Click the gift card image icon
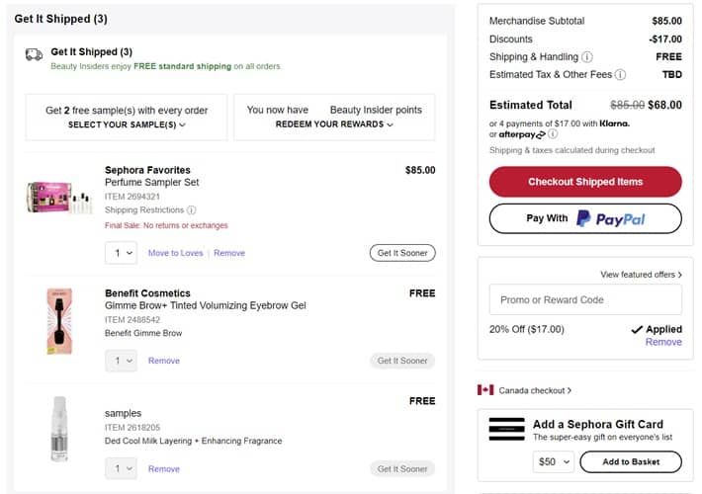 506,429
